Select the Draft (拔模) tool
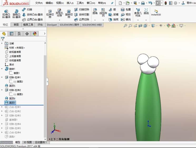196x148 pixels. point(114,14)
